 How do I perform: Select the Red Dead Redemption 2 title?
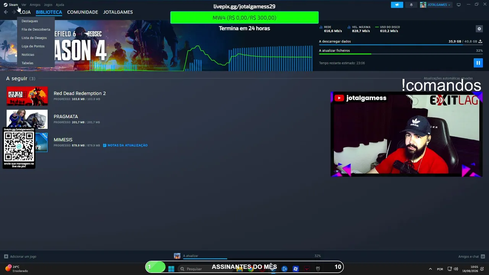click(x=80, y=93)
